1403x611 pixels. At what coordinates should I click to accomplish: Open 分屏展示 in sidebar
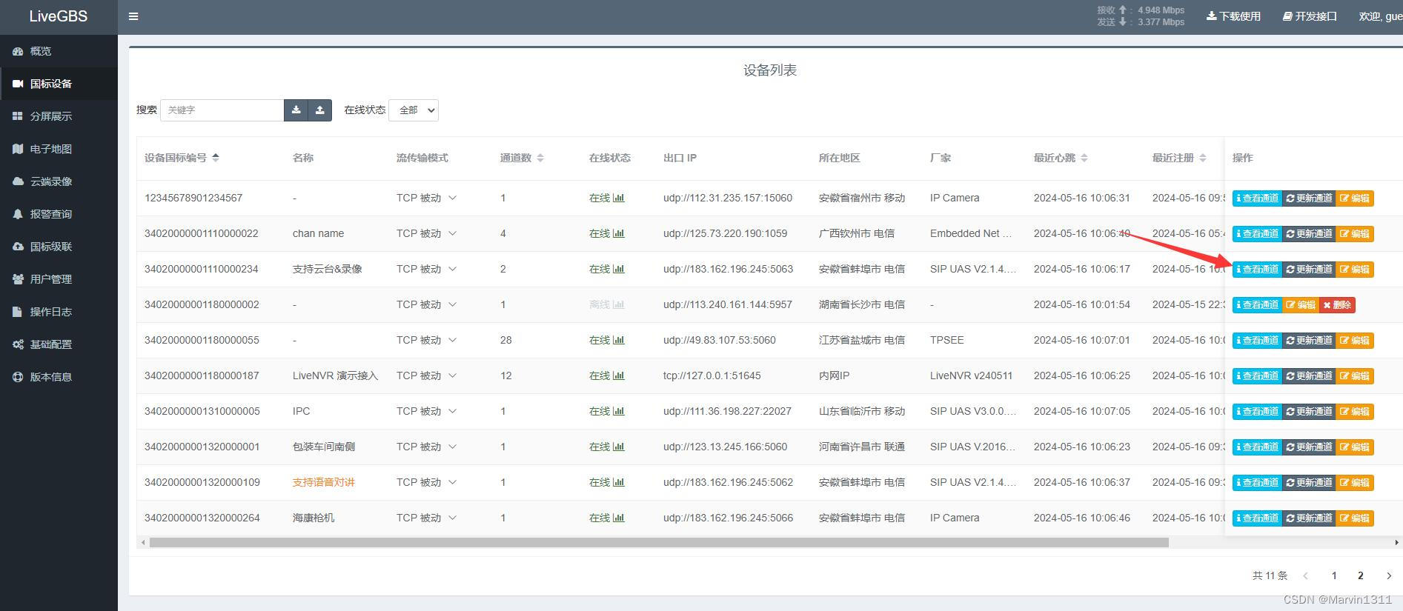(x=59, y=116)
